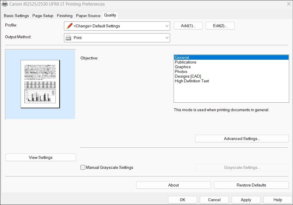Choose Designs [CAD] objective mode
This screenshot has width=293, height=205.
pos(187,76)
